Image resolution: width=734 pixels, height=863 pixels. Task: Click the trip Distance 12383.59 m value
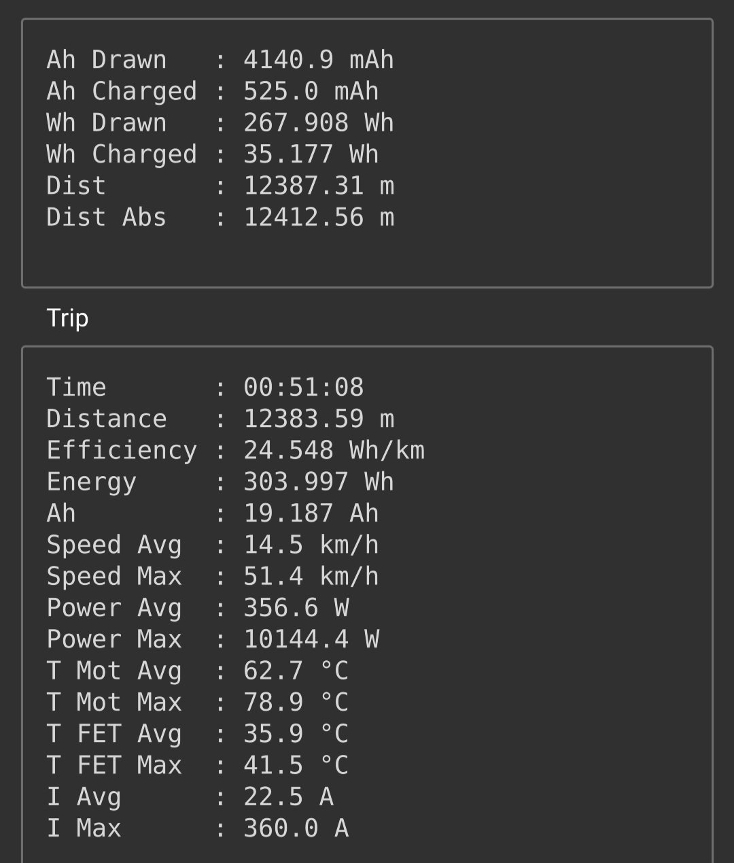point(318,419)
